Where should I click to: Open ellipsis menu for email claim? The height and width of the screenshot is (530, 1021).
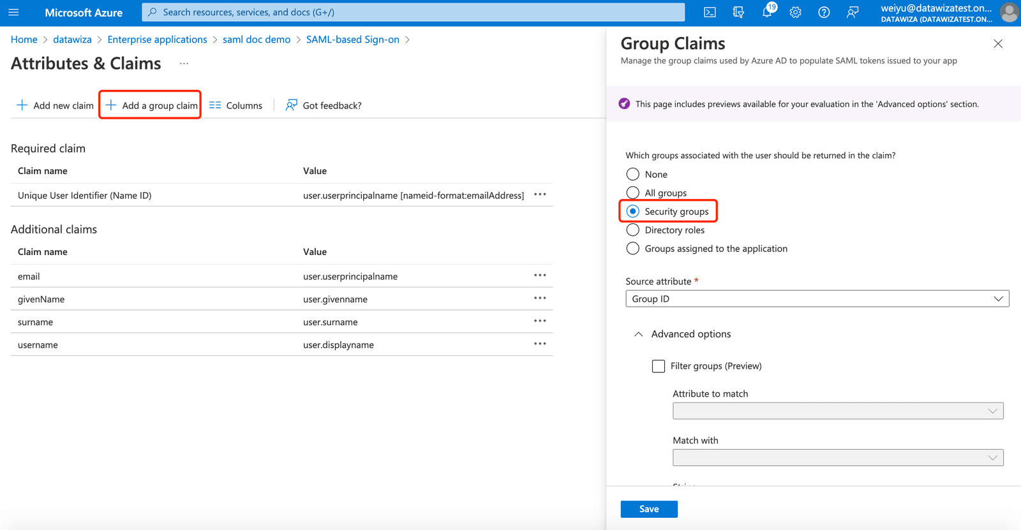(540, 276)
